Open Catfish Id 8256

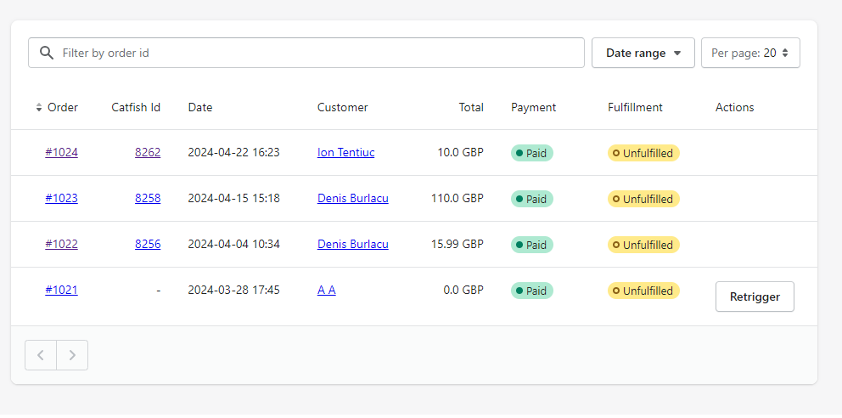(x=148, y=245)
